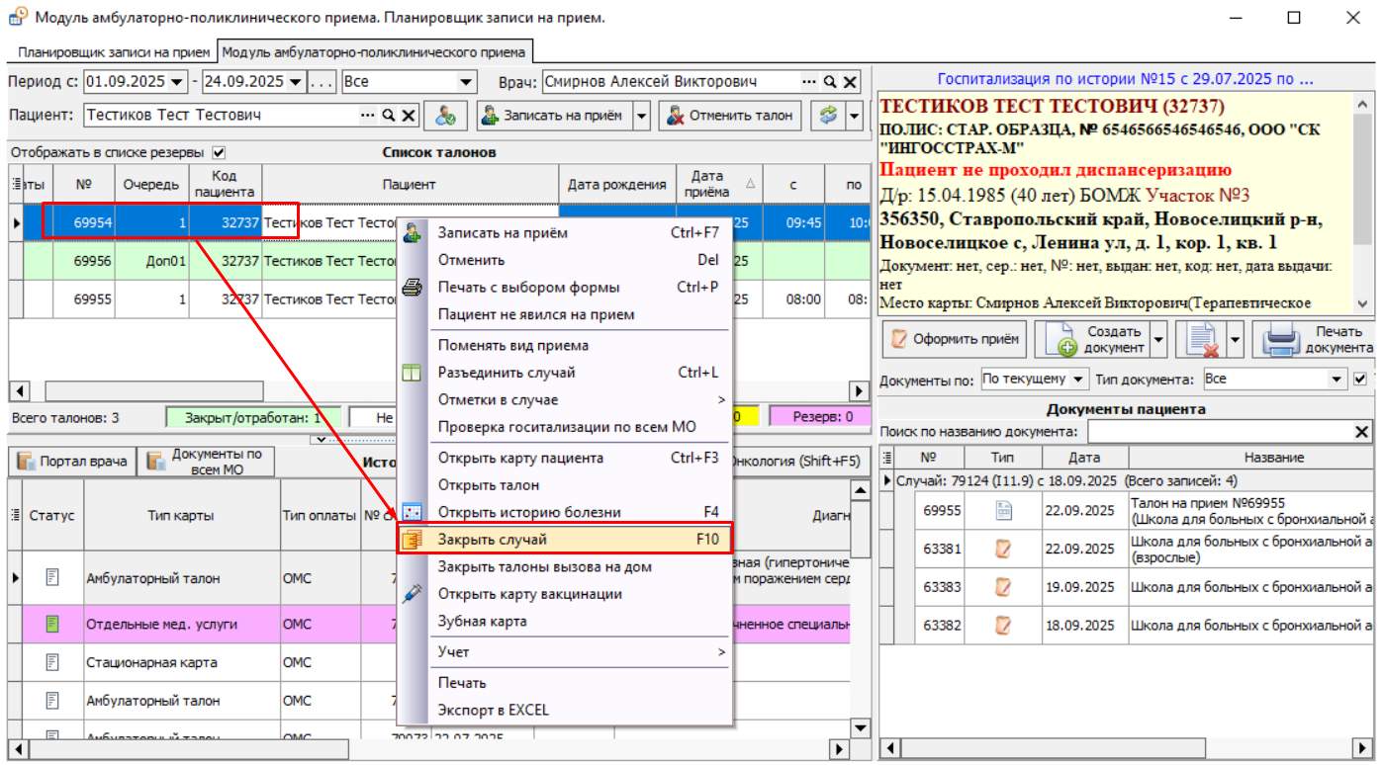Viewport: 1384px width, 765px height.
Task: Open Госпитализация по истории №15 link
Action: coord(1126,79)
